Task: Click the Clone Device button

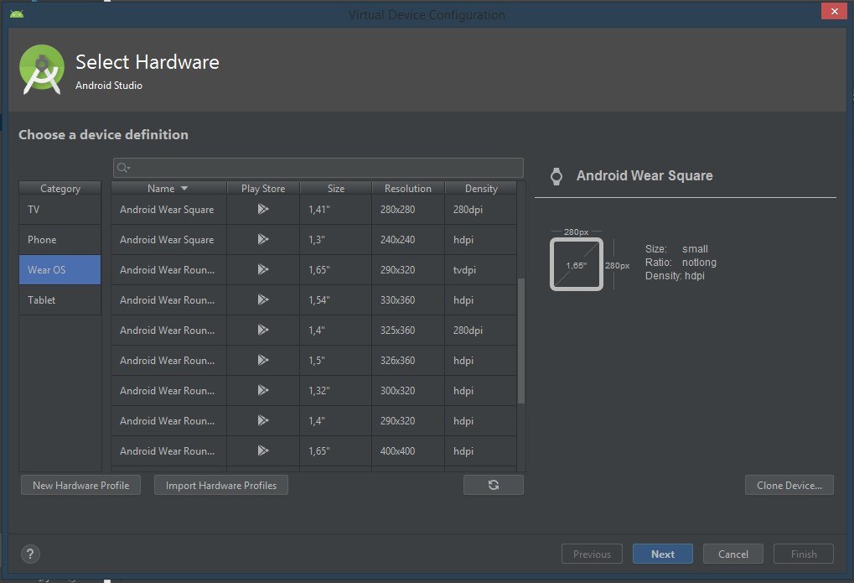Action: point(789,485)
